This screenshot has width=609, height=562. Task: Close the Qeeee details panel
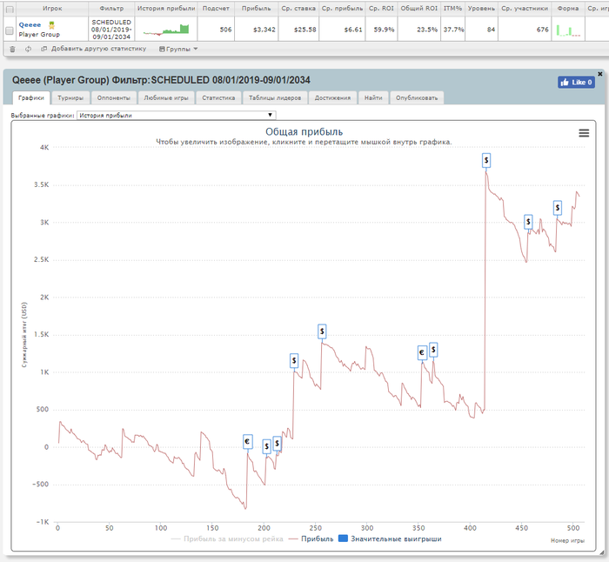click(x=600, y=74)
